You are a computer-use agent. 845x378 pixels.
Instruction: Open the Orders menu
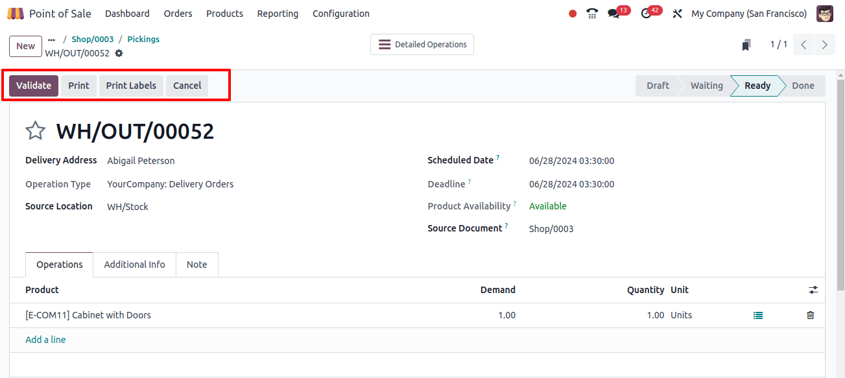pos(178,14)
